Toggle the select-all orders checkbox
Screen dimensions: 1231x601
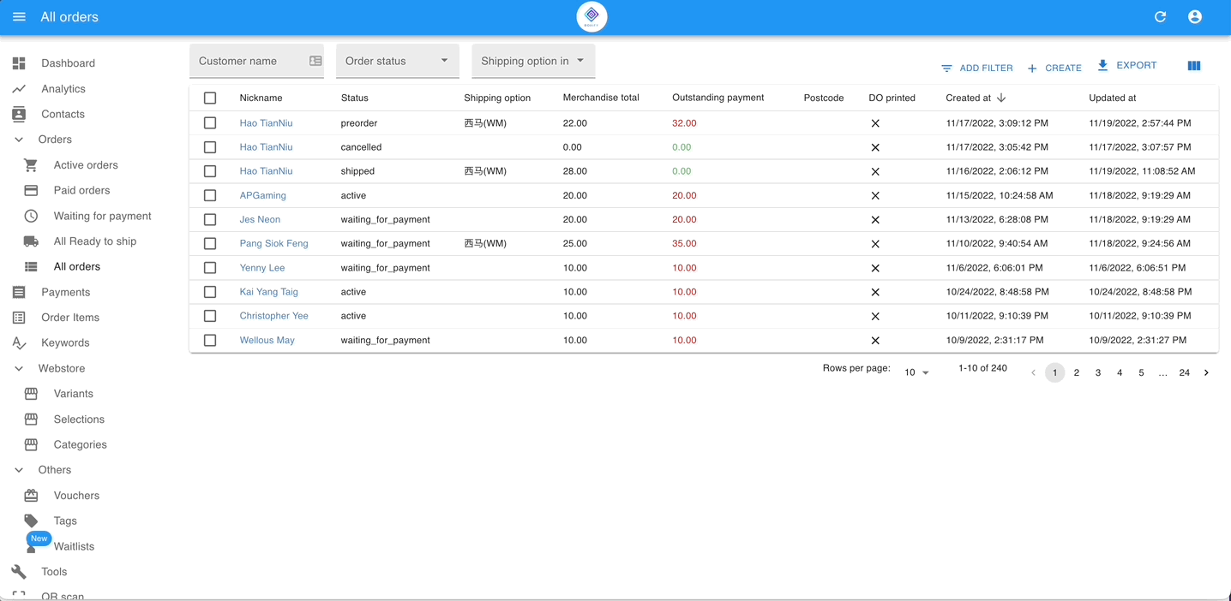point(210,98)
